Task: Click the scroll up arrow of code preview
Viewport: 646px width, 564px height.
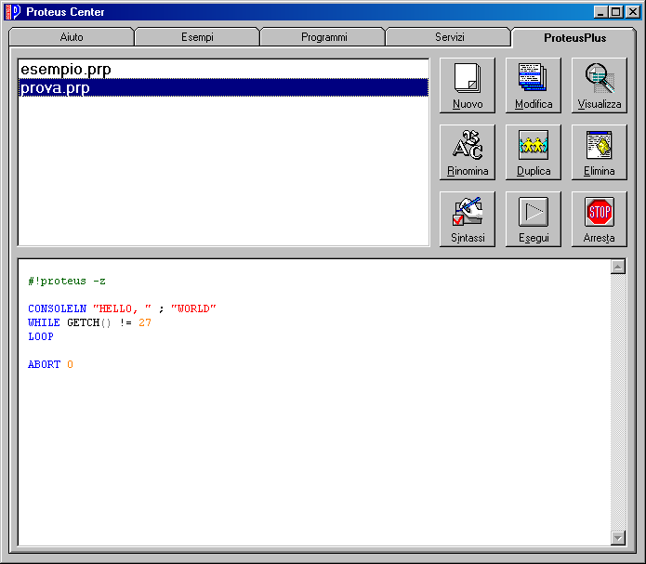Action: tap(617, 267)
